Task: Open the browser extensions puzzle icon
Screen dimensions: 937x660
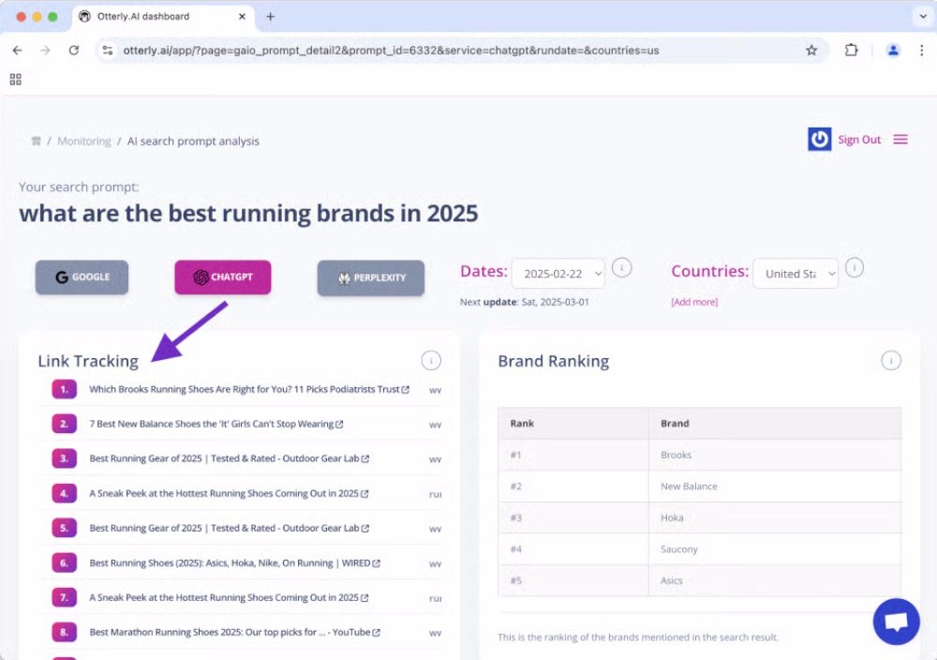Action: click(x=851, y=51)
